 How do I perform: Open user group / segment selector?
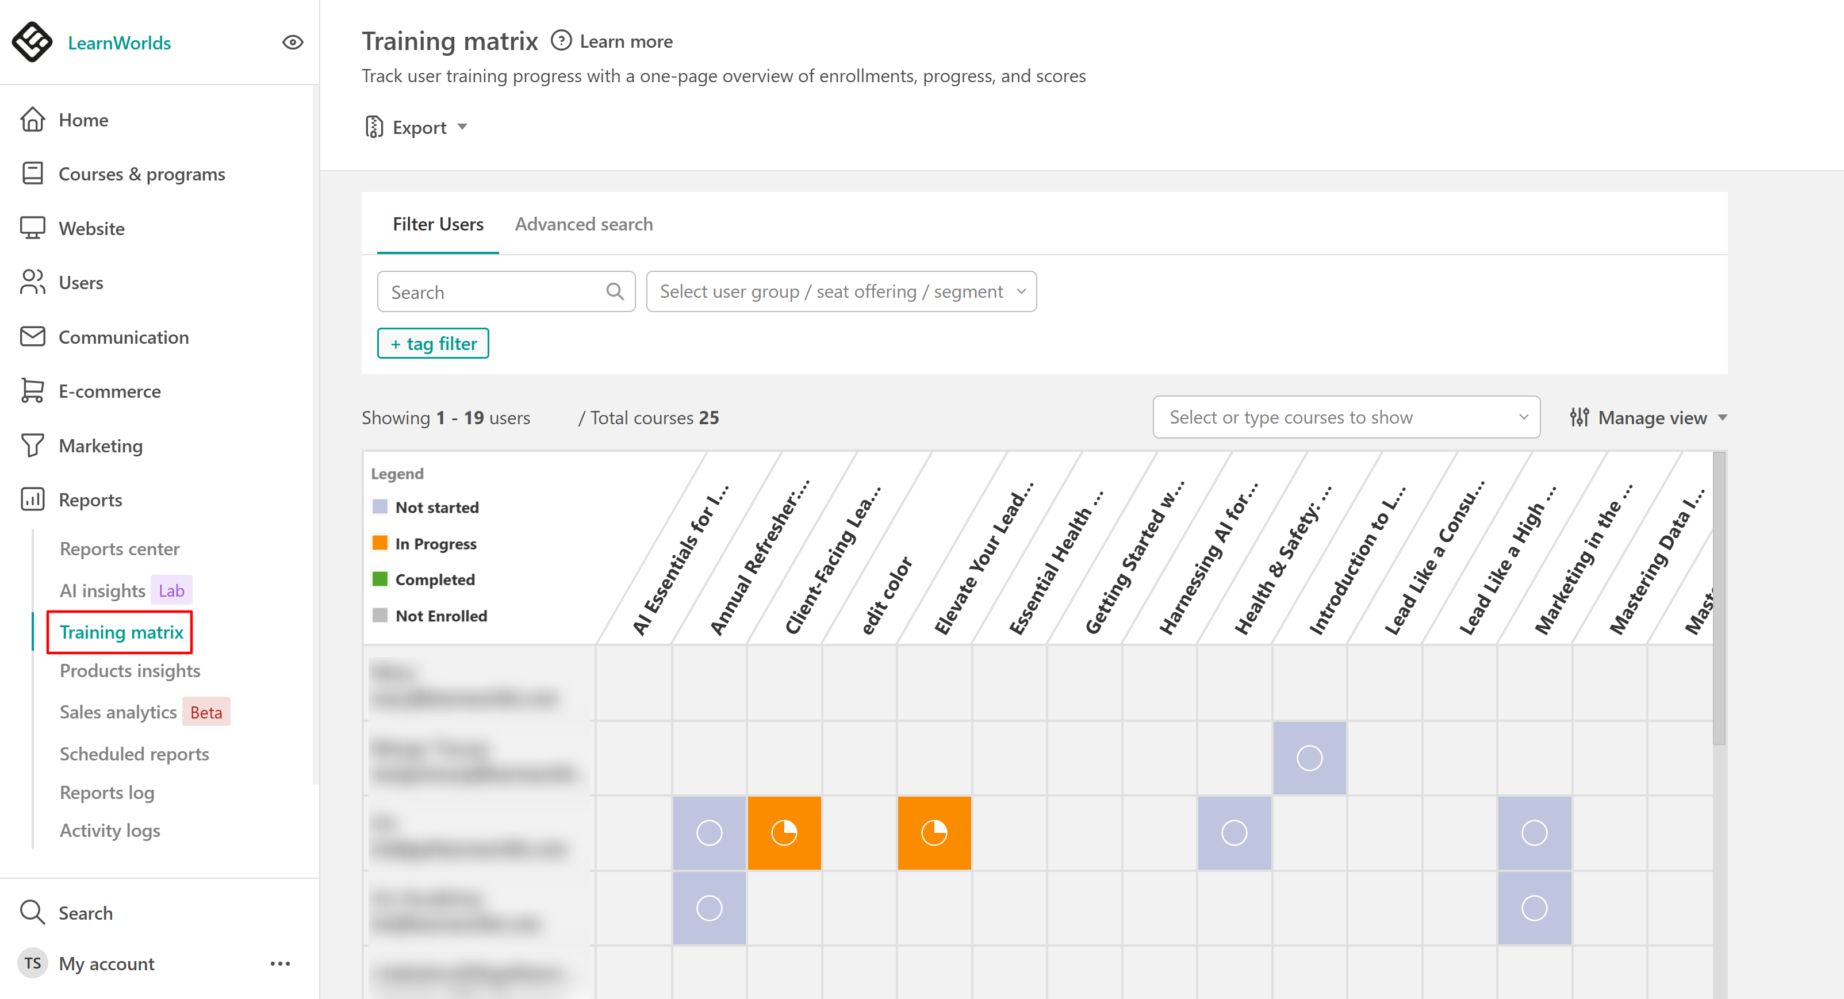click(x=841, y=291)
